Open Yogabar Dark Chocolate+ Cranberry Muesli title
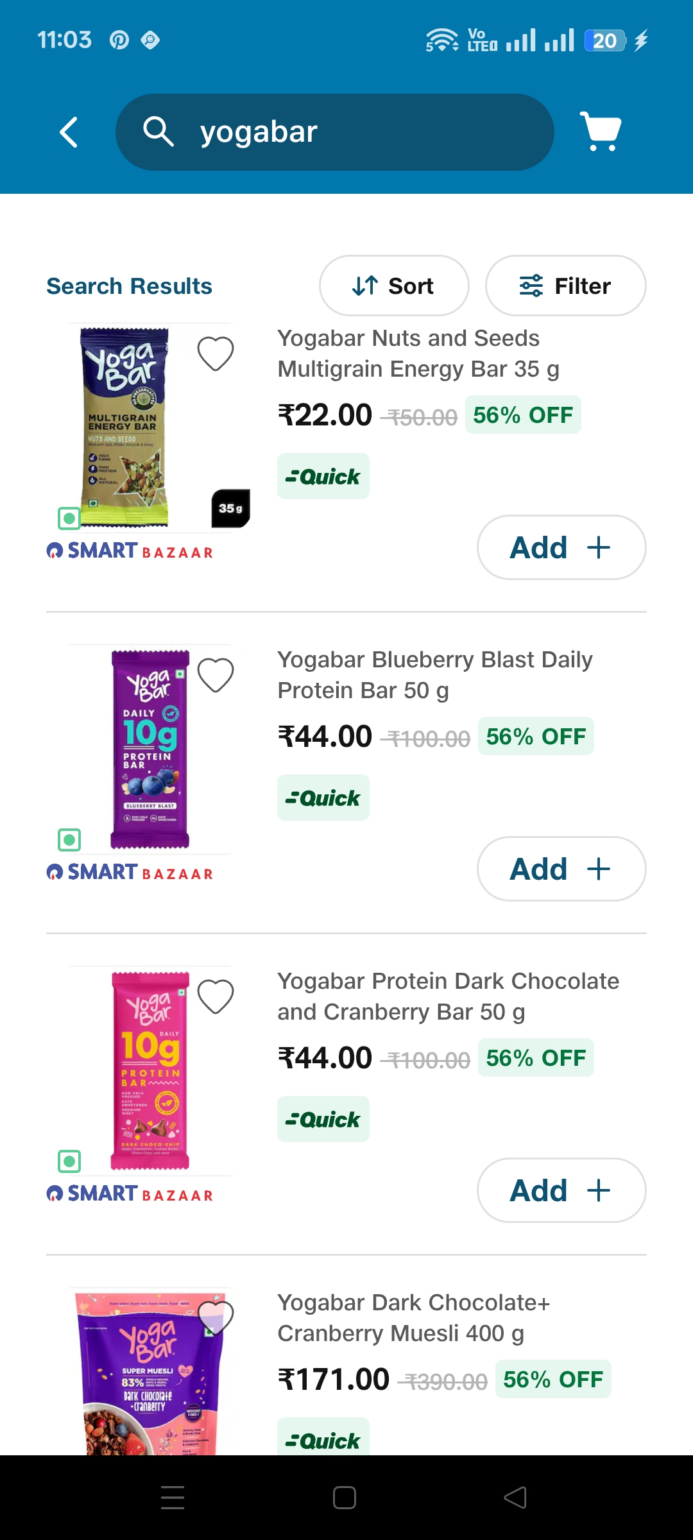This screenshot has height=1540, width=693. click(413, 1318)
